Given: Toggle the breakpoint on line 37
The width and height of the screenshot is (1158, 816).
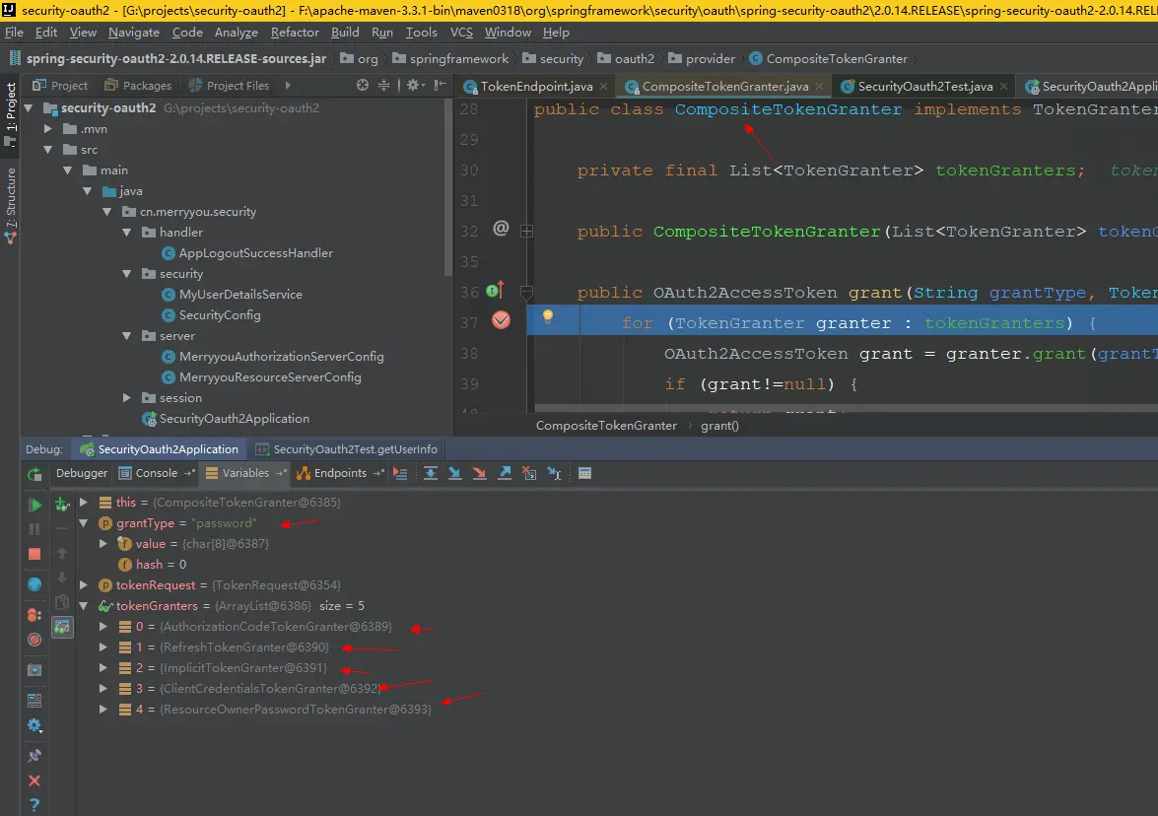Looking at the screenshot, I should 501,320.
